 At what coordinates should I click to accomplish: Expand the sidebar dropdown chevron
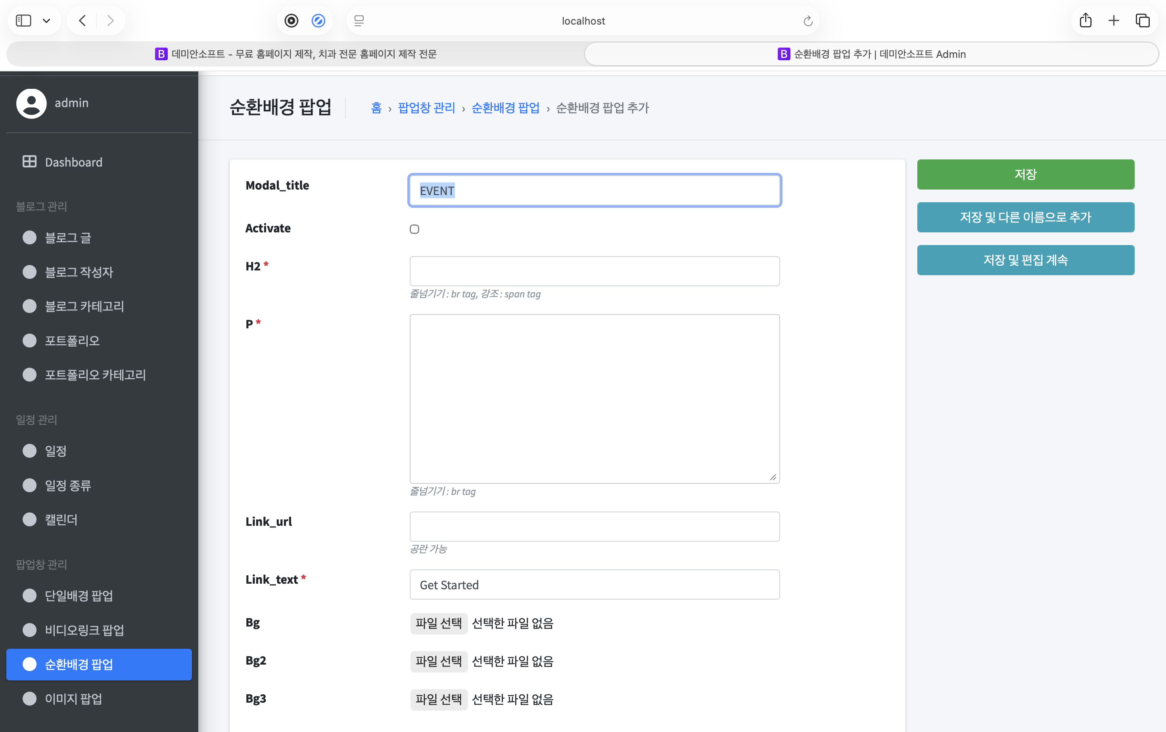pyautogui.click(x=46, y=21)
